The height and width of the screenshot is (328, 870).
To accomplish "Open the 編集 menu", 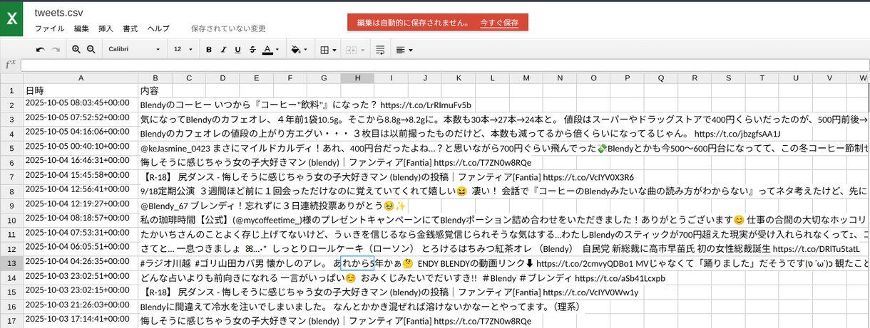I will click(x=81, y=28).
